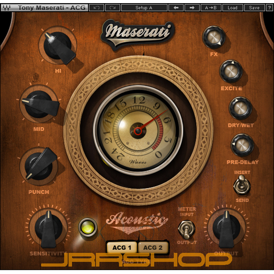This screenshot has width=274, height=274.
Task: Click the FX knob
Action: click(x=214, y=37)
